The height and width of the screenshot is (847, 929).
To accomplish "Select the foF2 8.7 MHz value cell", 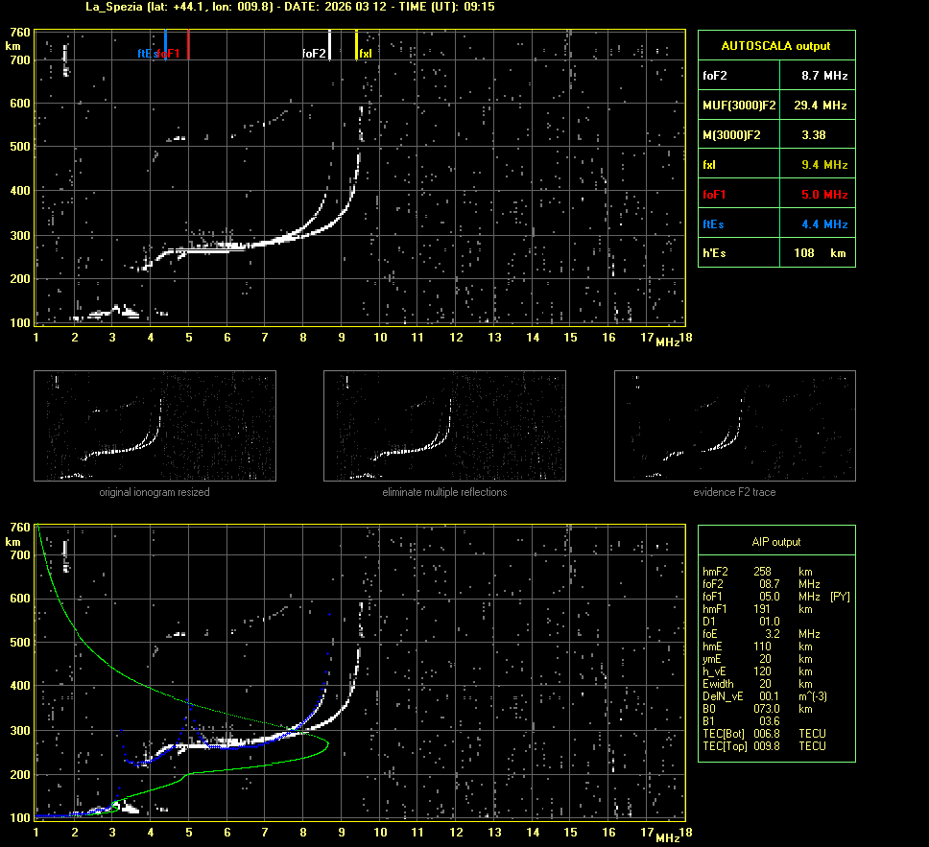I will click(x=824, y=75).
